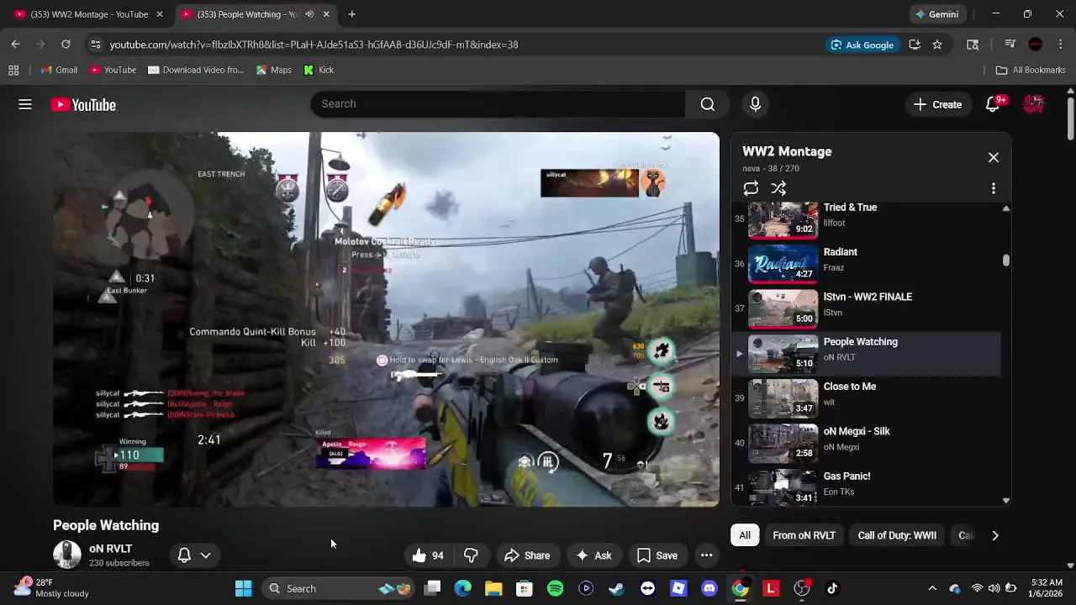Open Steam from taskbar
Viewport: 1076px width, 605px height.
(616, 588)
